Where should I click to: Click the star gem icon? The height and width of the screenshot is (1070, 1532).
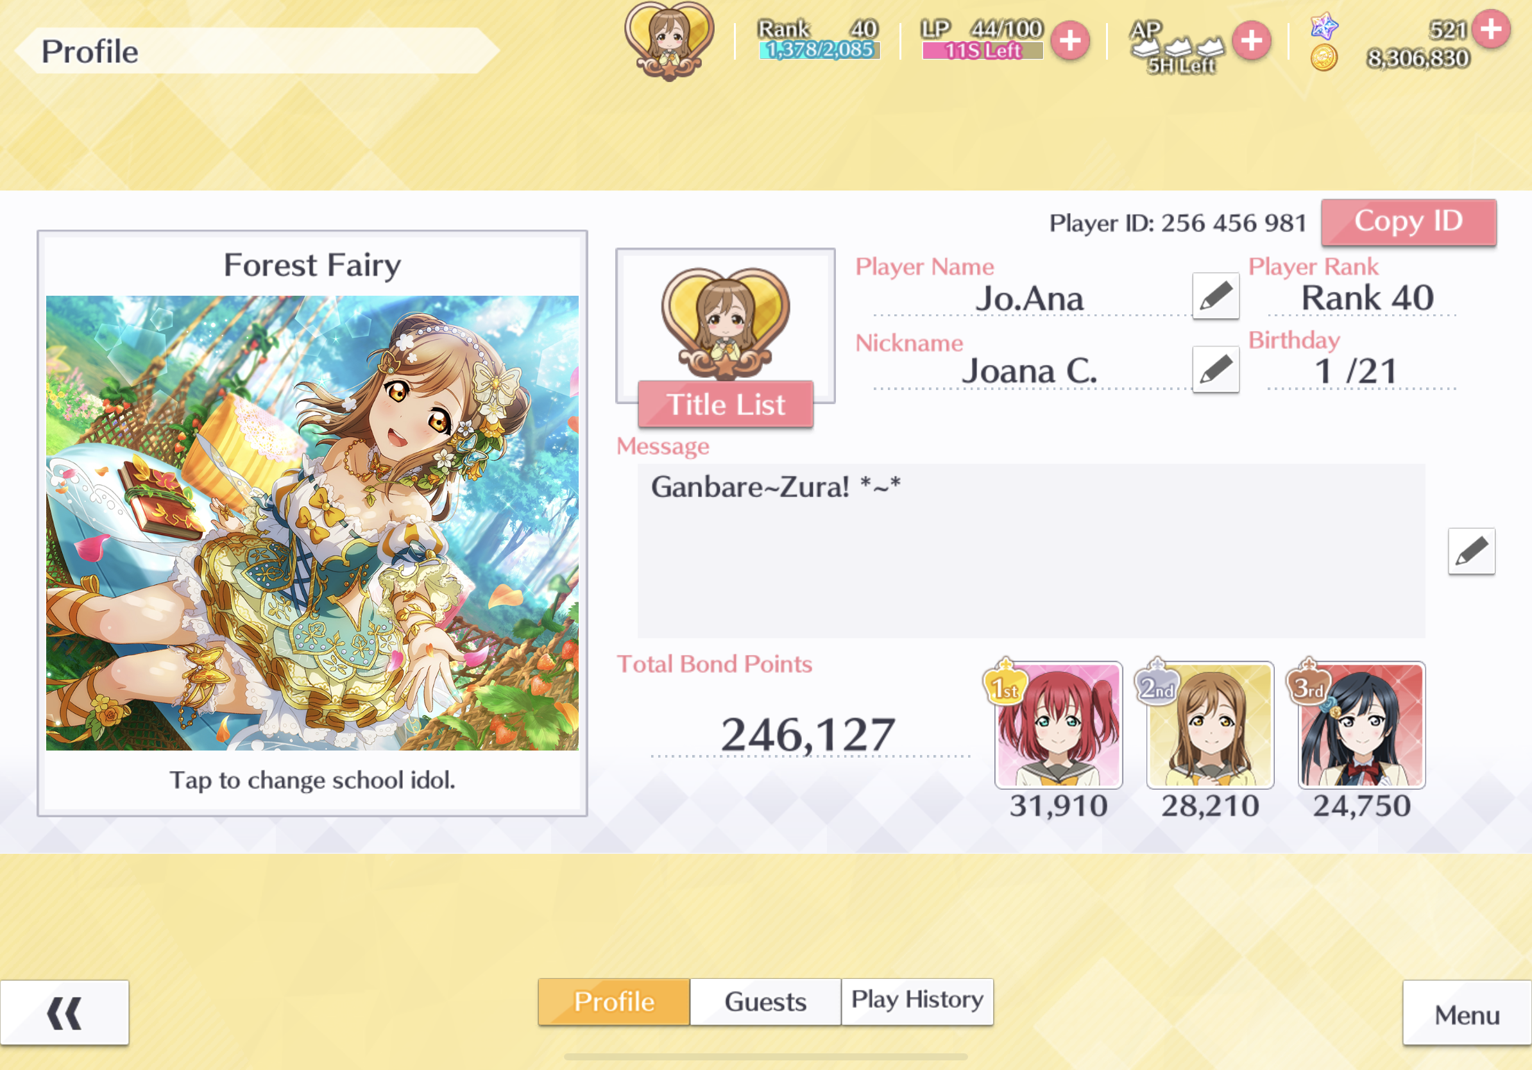click(x=1323, y=27)
